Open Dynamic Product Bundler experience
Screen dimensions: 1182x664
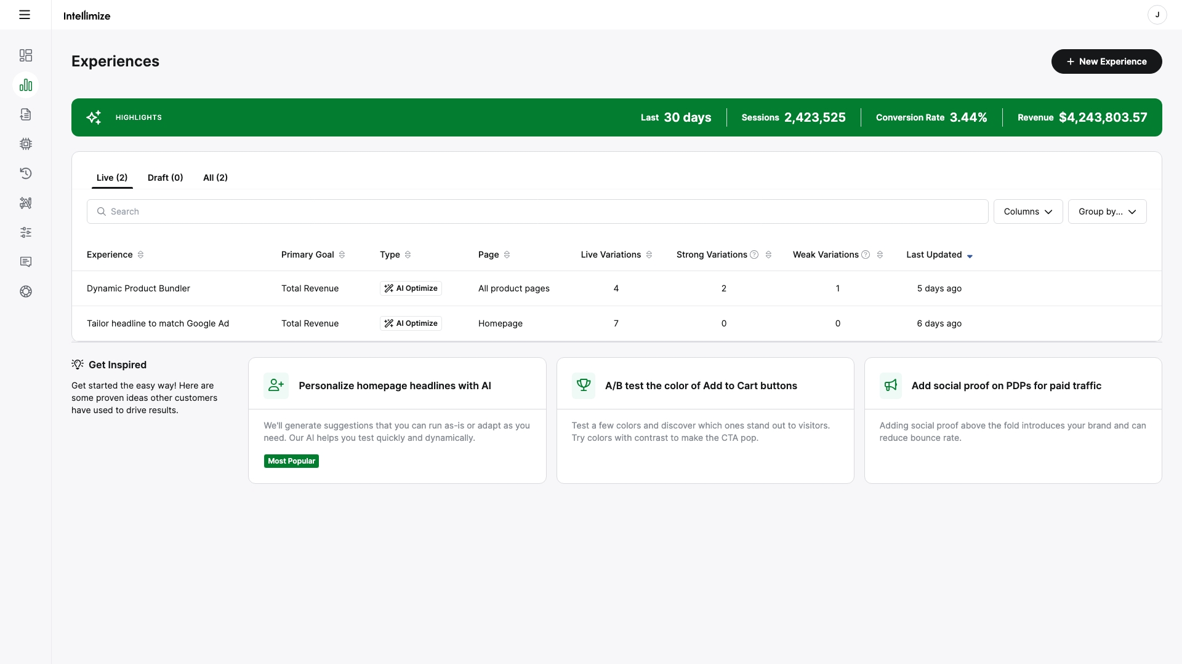click(x=139, y=288)
